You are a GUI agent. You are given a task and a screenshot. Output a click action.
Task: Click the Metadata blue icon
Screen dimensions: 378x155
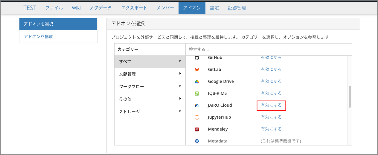[x=197, y=141]
